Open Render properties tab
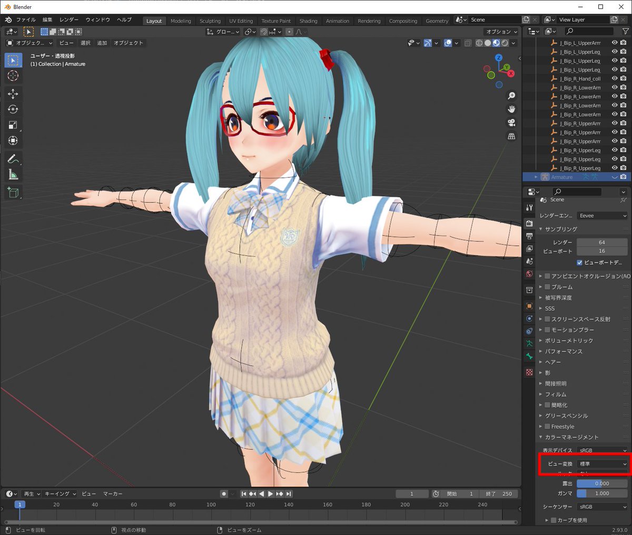 (529, 224)
